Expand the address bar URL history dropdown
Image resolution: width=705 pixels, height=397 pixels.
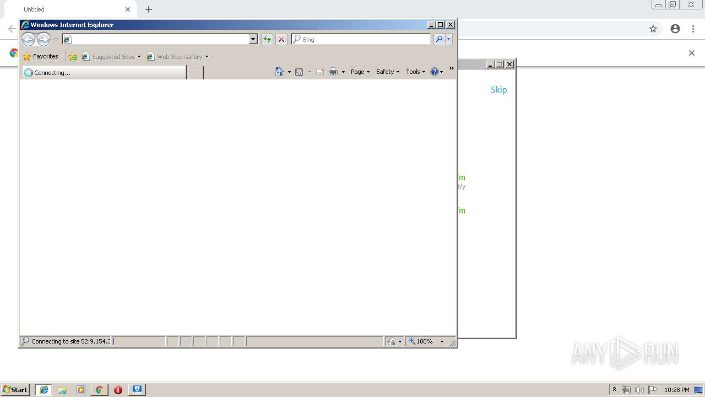(253, 39)
